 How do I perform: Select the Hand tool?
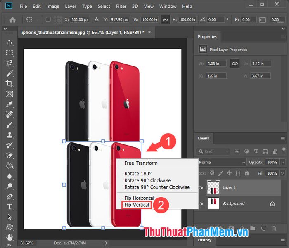[9, 237]
